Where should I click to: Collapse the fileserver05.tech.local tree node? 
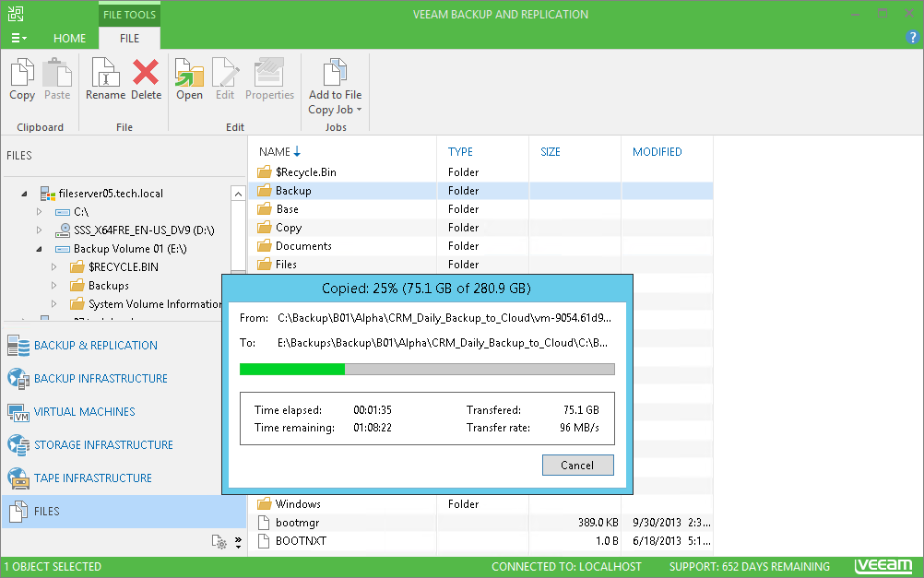[24, 194]
